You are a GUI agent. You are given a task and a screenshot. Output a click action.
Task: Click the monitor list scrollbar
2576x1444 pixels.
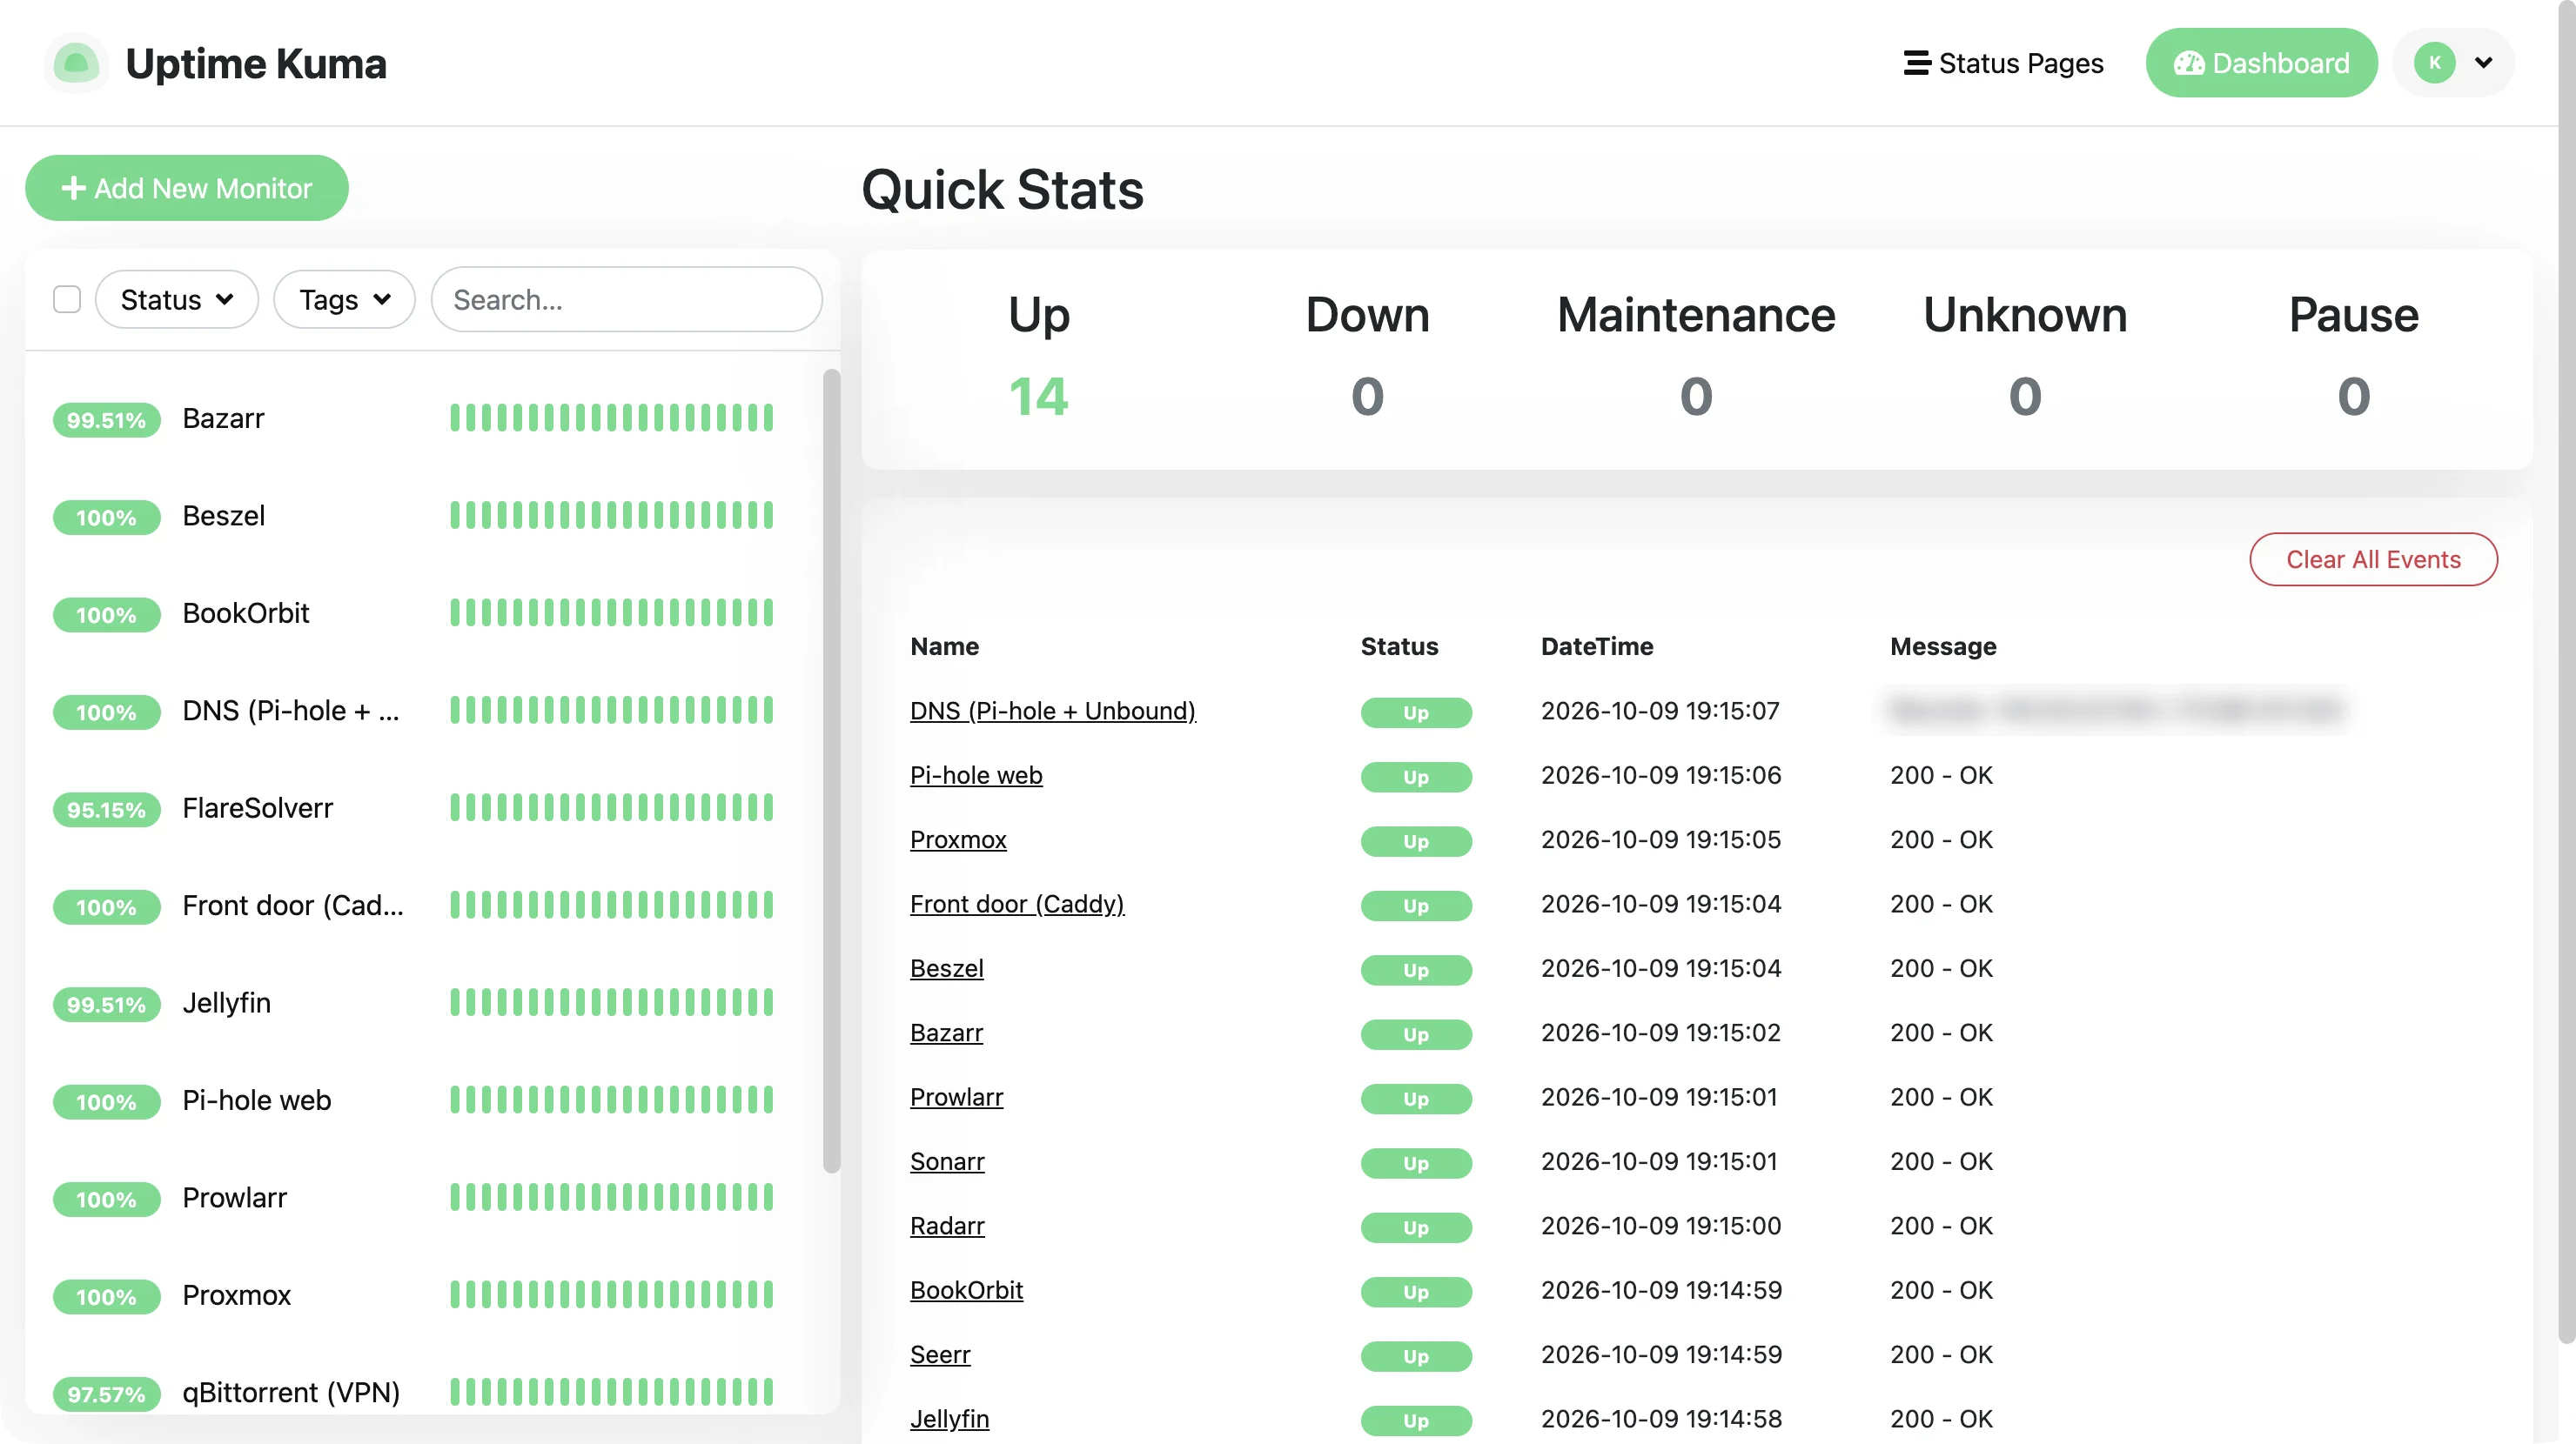coord(831,771)
